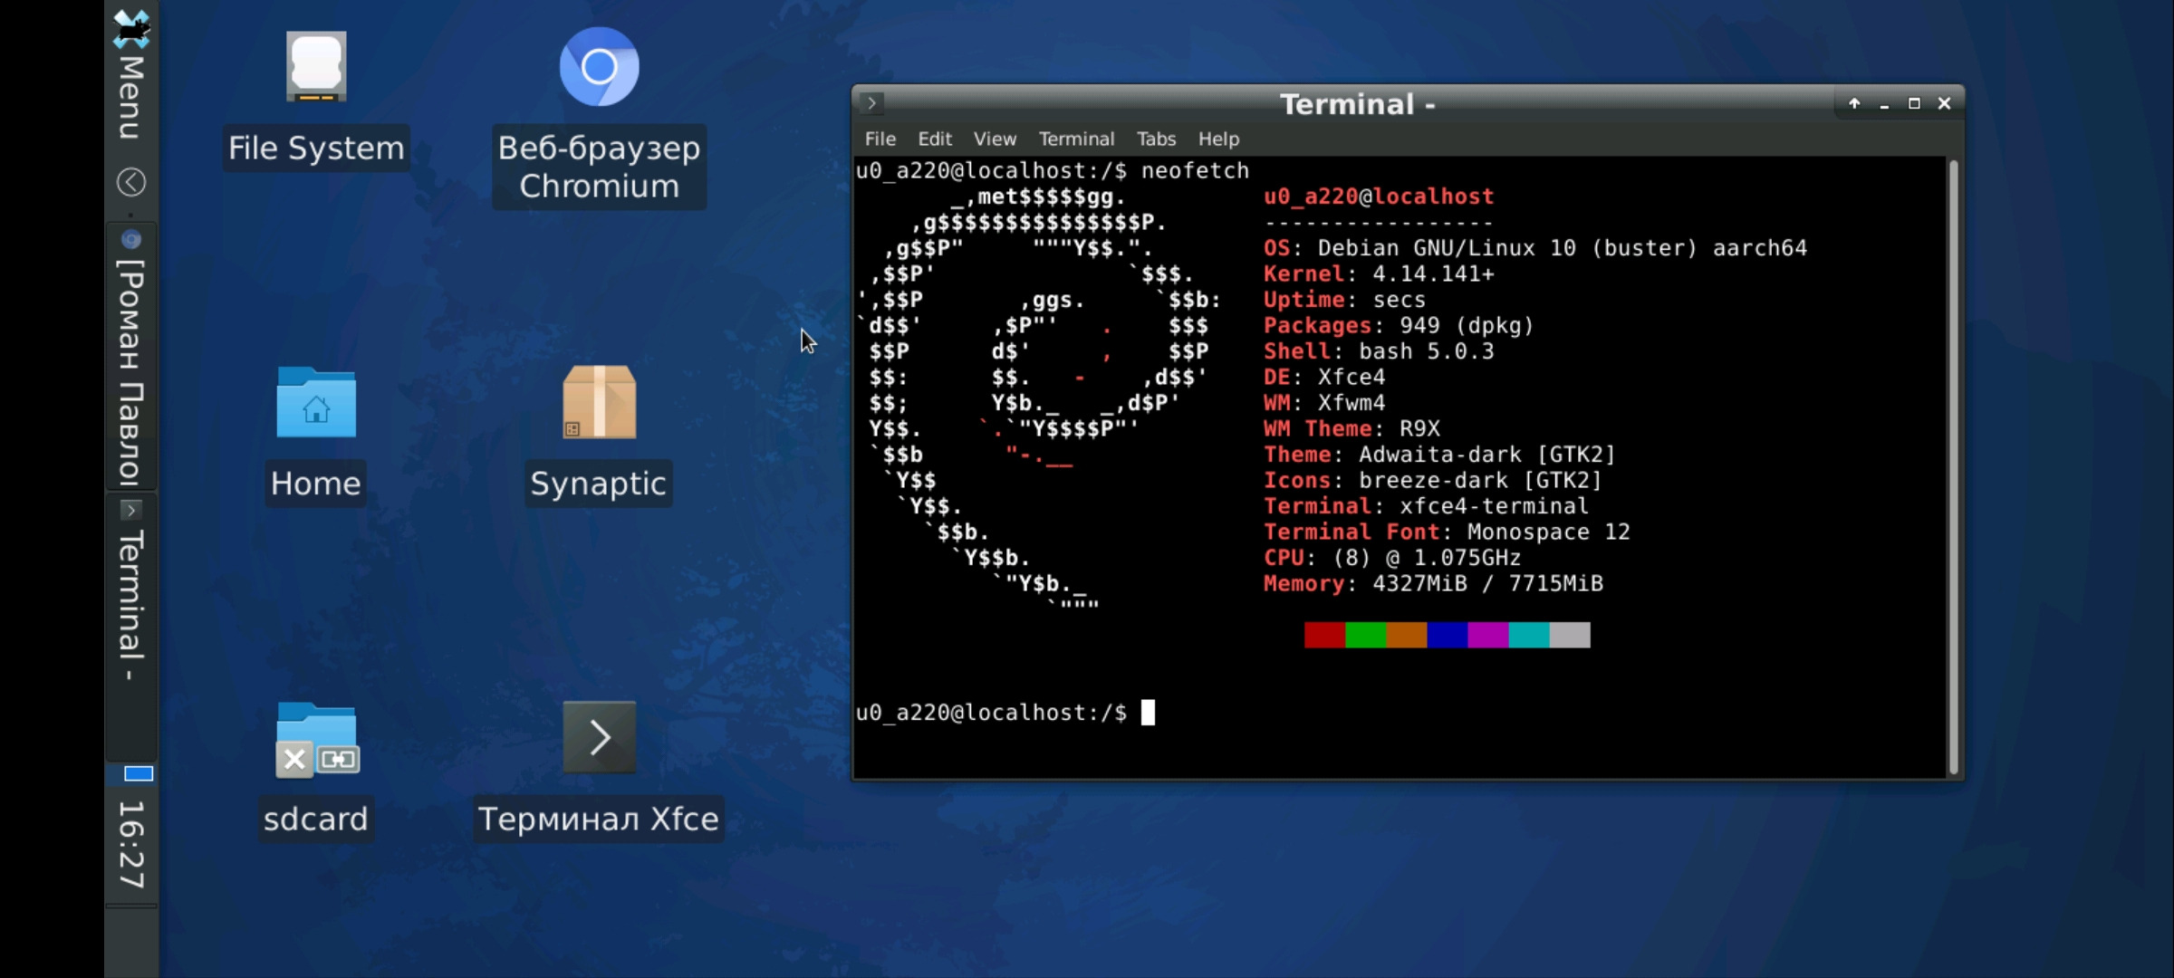
Task: Select the Terminal taskbar window button
Action: coord(131,602)
